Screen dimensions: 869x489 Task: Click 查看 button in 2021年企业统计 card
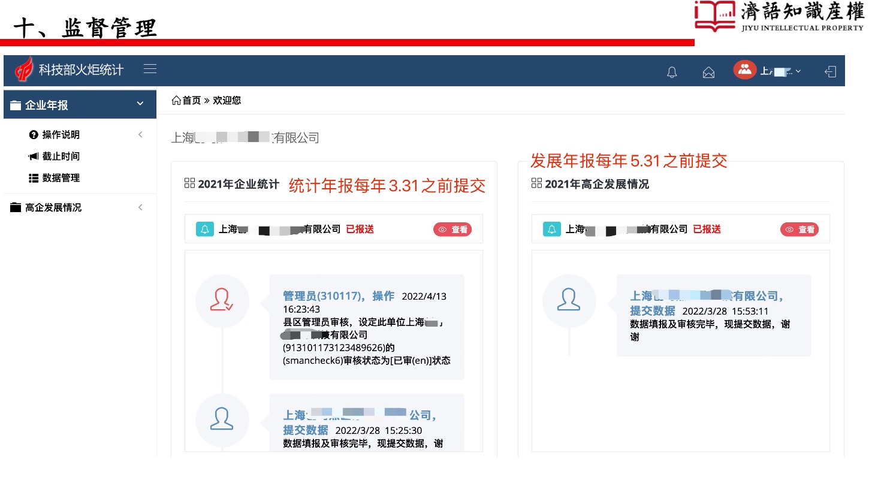452,229
